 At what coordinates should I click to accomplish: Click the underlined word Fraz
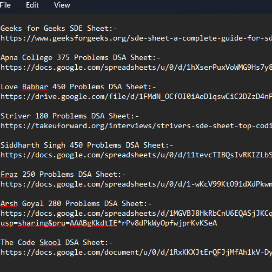[x=9, y=175]
